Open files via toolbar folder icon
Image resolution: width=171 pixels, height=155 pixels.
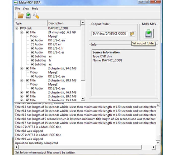[21, 15]
